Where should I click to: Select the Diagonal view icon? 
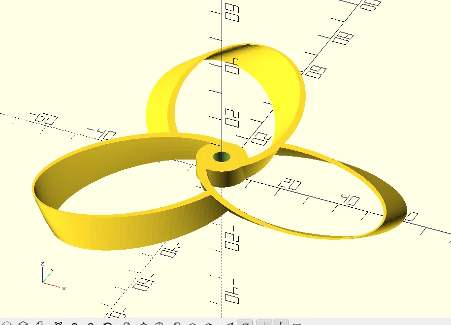click(208, 322)
